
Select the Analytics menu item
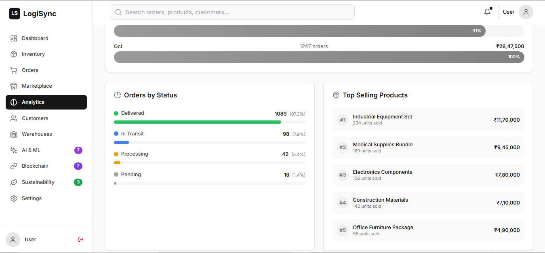tap(33, 102)
